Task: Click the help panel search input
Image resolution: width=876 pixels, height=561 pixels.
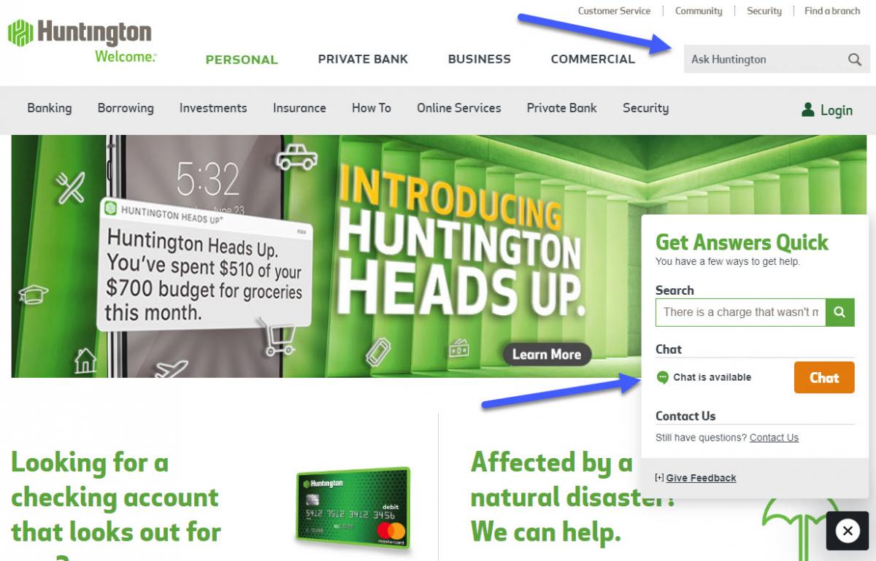Action: [x=740, y=312]
